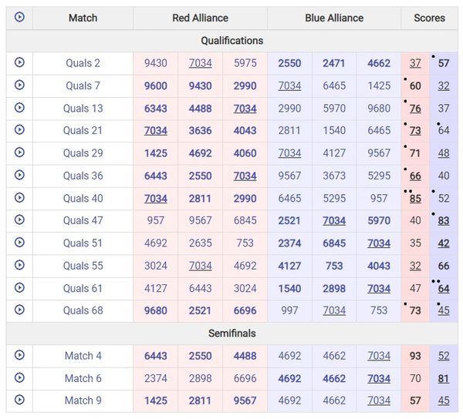Screen dimensions: 463x419
Task: Open the Quals 21 match link
Action: pyautogui.click(x=83, y=130)
